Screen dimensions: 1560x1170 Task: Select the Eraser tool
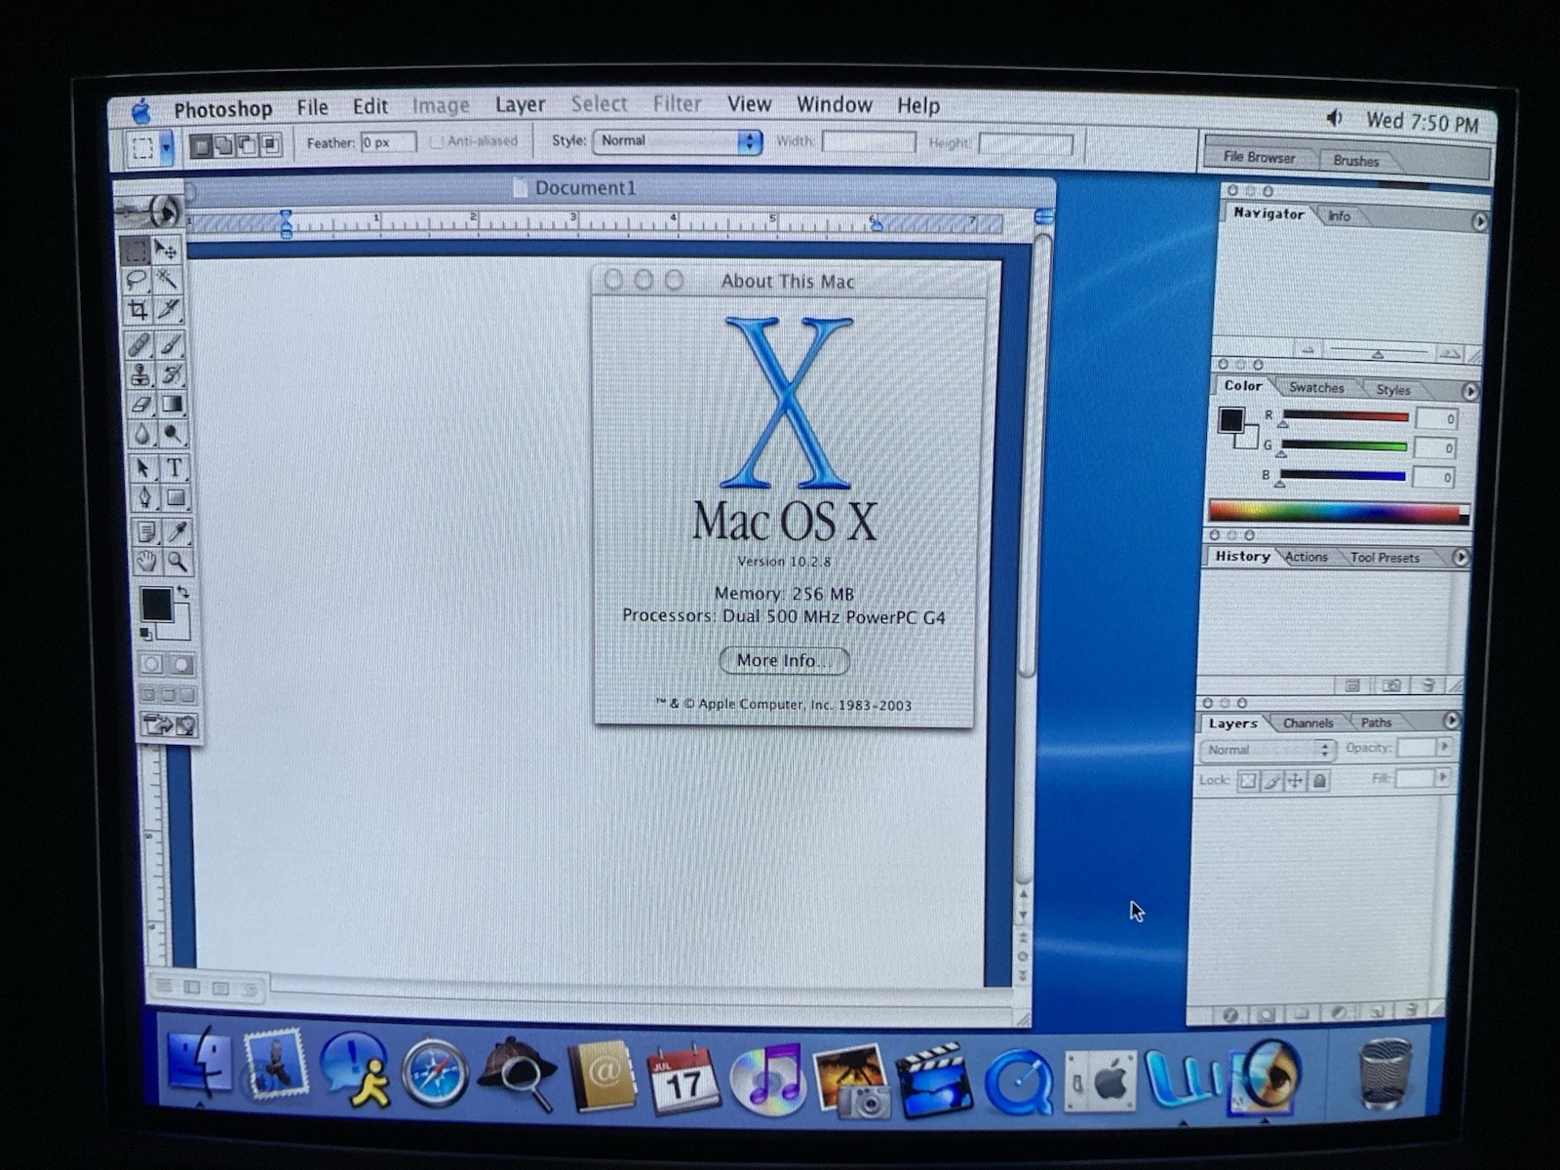coord(140,404)
